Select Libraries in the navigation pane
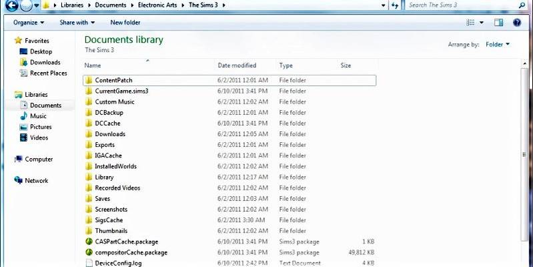 point(36,95)
